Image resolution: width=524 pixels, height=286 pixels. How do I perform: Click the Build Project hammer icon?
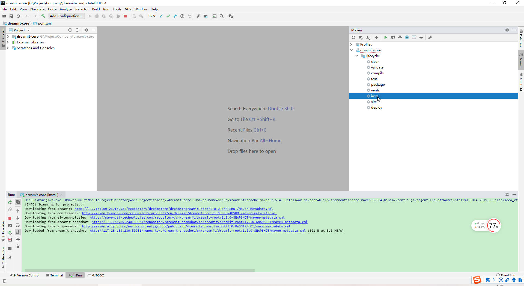coord(43,16)
